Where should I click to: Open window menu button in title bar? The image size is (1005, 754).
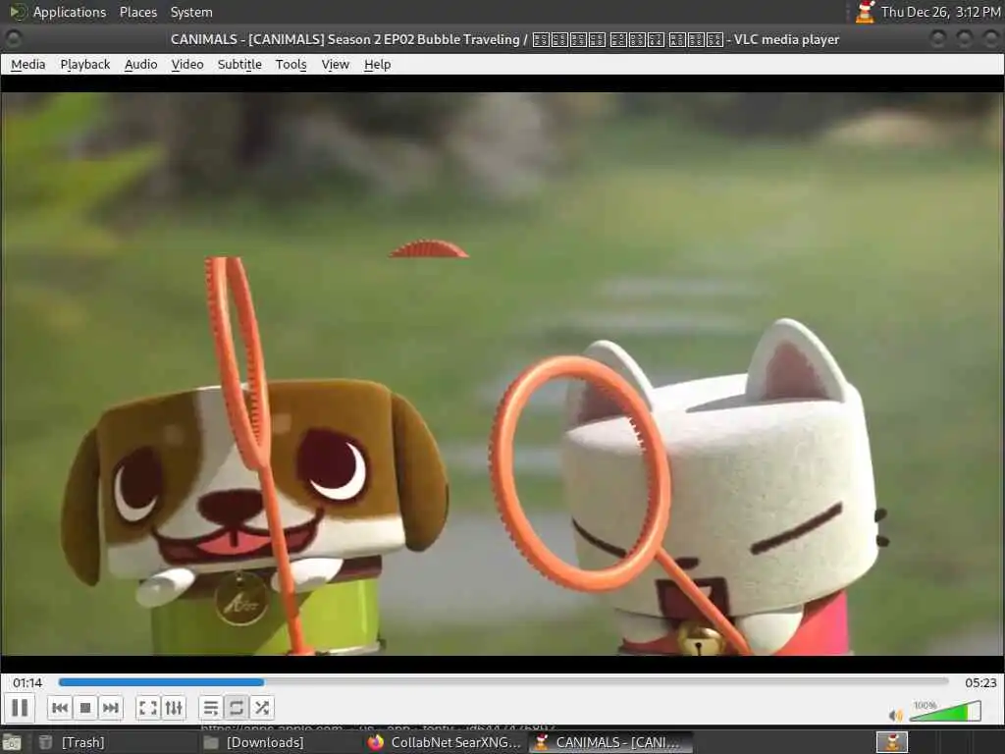(14, 39)
